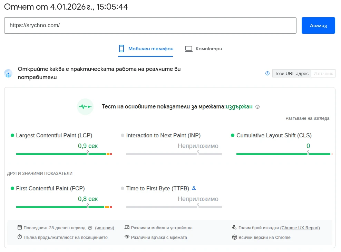The height and width of the screenshot is (252, 341).
Task: Open help icon after 28-дневен период
Action: [x=90, y=228]
